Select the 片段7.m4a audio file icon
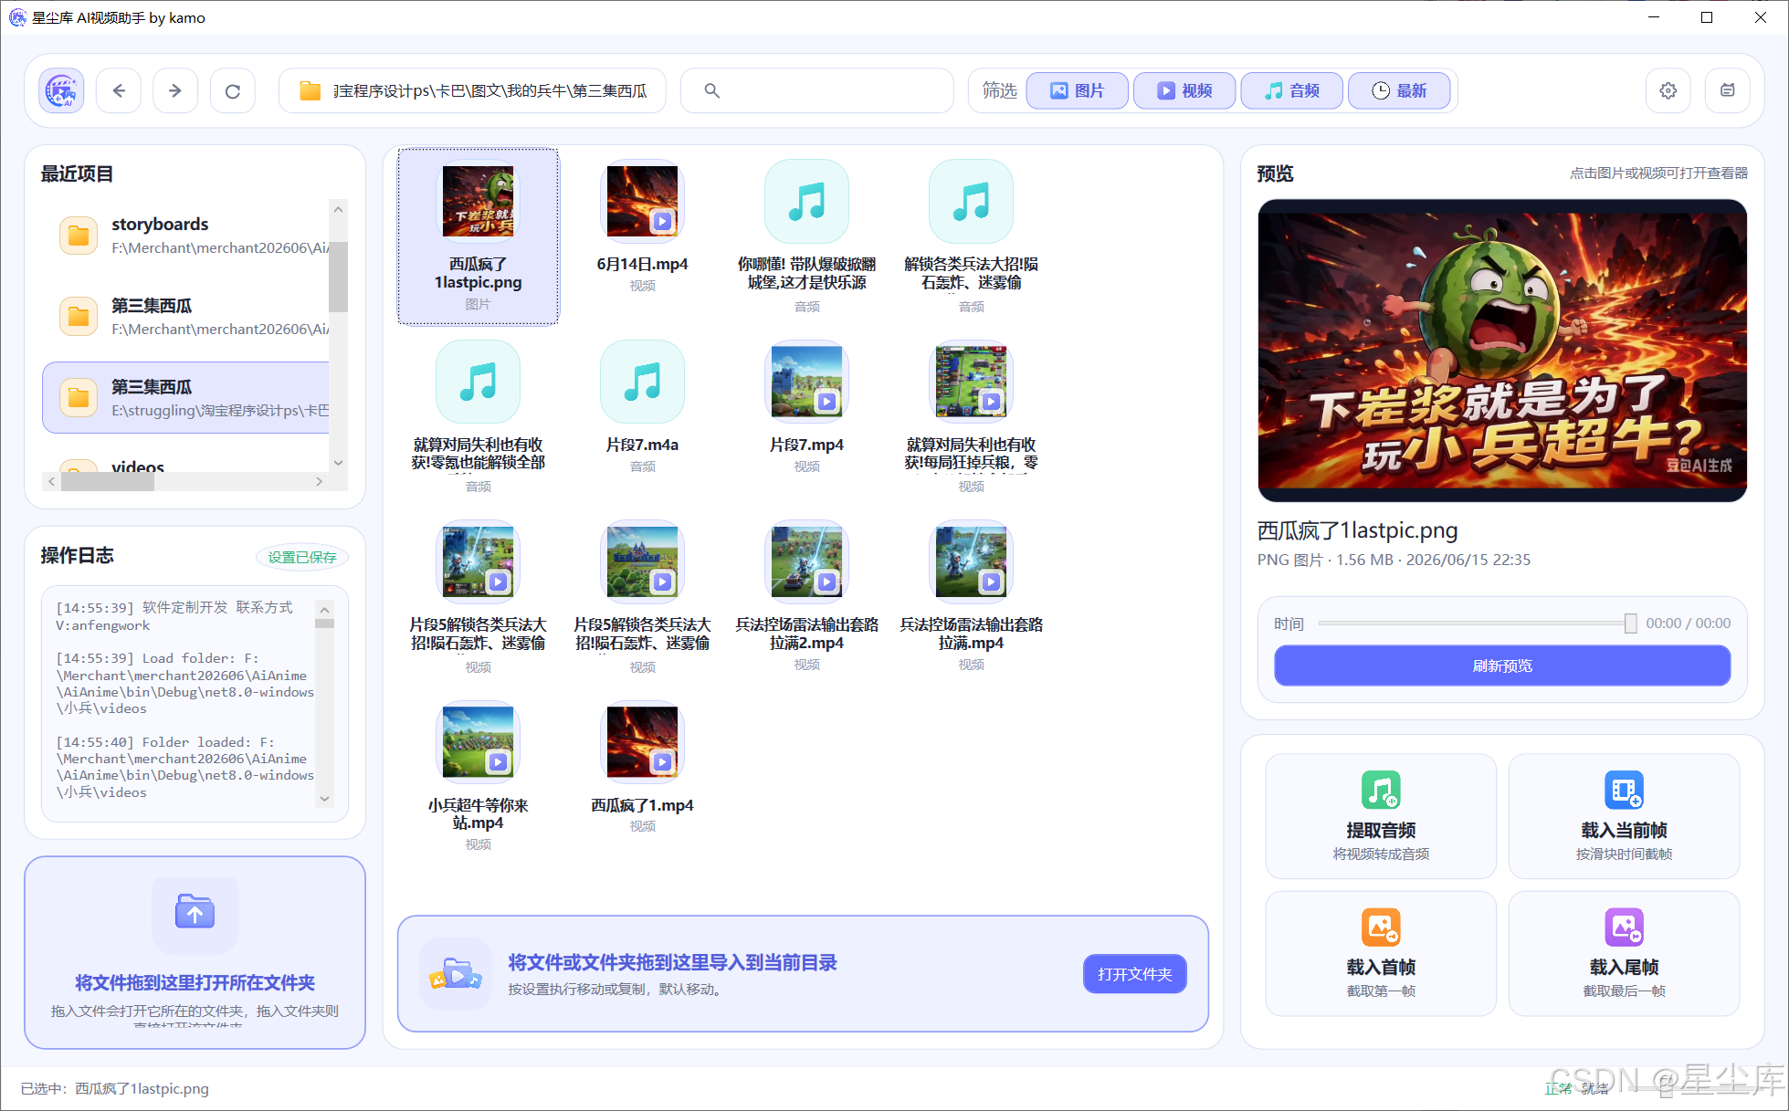The width and height of the screenshot is (1789, 1111). point(642,382)
